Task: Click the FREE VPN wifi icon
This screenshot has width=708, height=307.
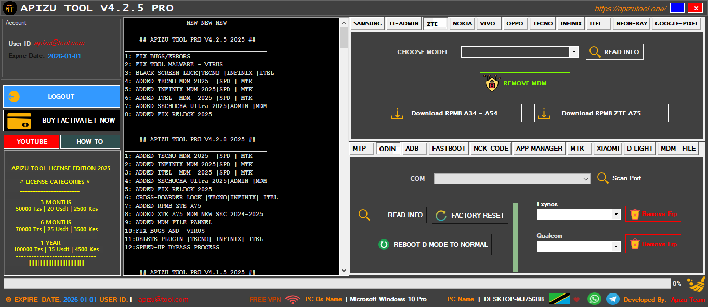Action: tap(293, 299)
